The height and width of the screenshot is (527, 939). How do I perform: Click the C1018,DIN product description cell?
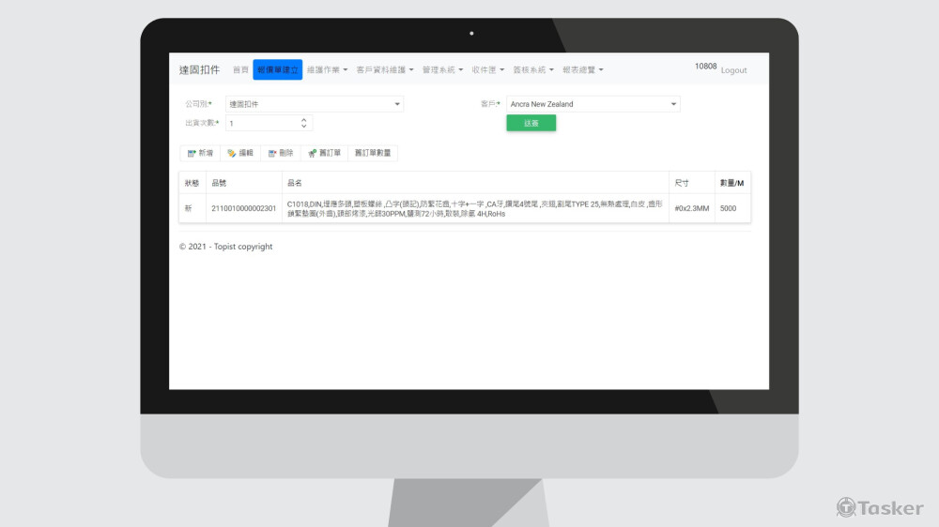475,209
